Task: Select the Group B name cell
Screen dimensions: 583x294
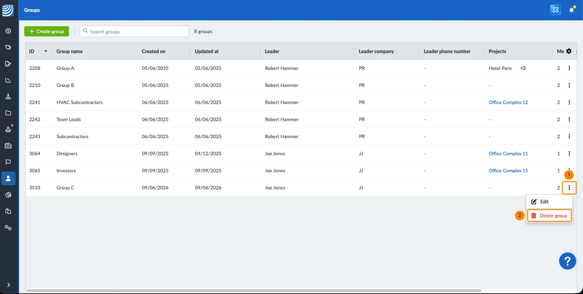Action: (65, 85)
